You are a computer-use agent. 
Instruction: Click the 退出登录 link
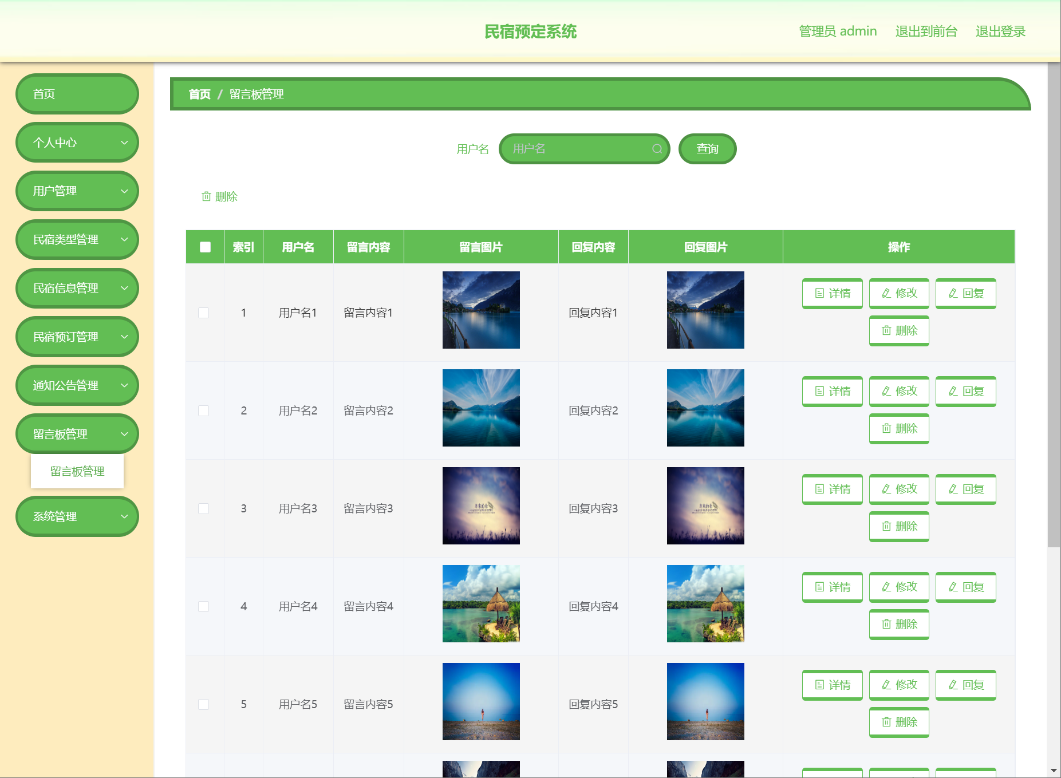(x=1000, y=31)
